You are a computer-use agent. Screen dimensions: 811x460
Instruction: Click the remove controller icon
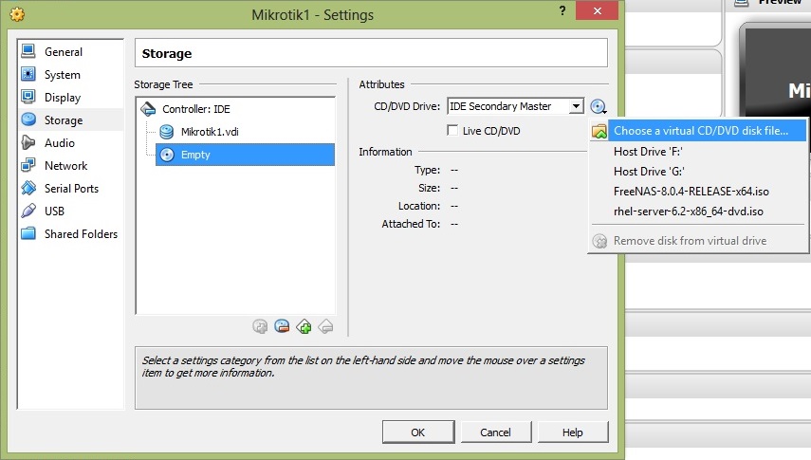[326, 326]
